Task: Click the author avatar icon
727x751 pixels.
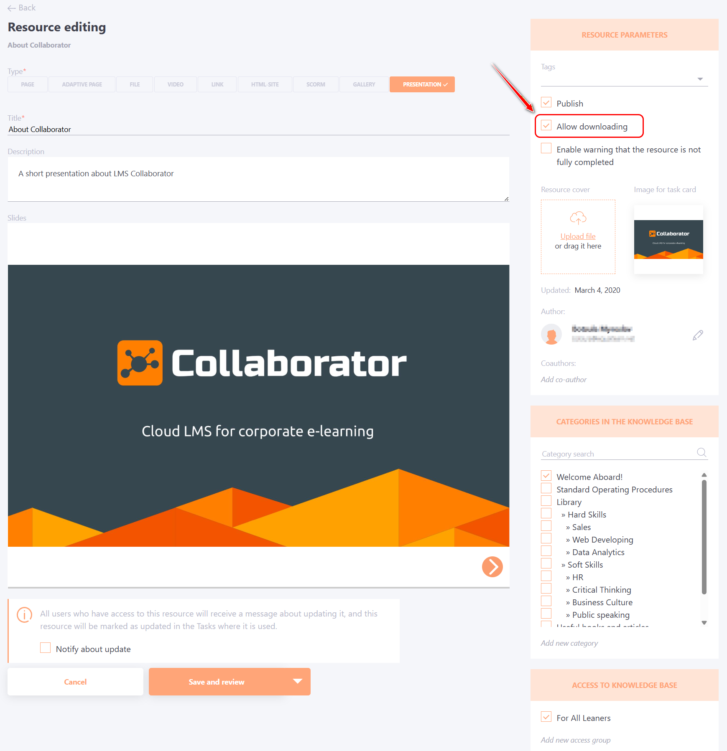Action: coord(551,335)
